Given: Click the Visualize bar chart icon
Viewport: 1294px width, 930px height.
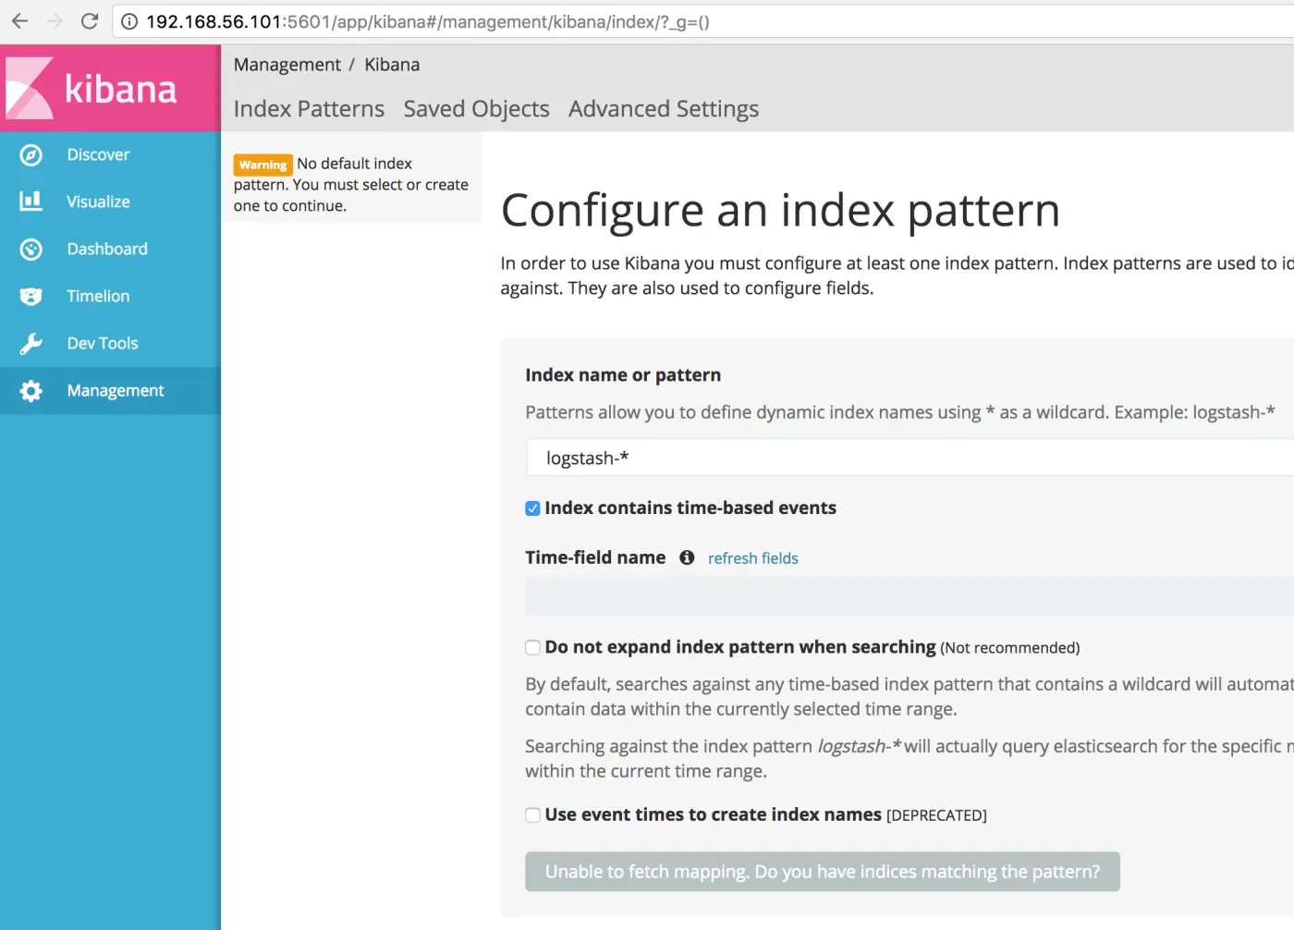Looking at the screenshot, I should [31, 202].
